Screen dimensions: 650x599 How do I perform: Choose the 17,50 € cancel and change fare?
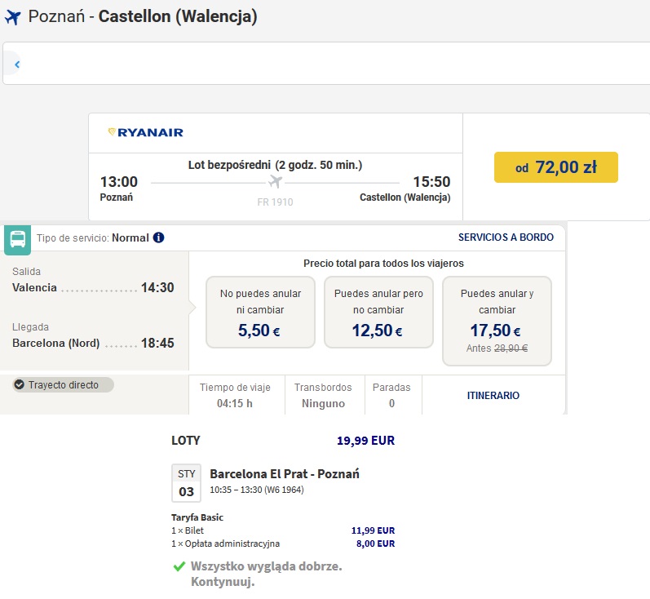pyautogui.click(x=497, y=321)
